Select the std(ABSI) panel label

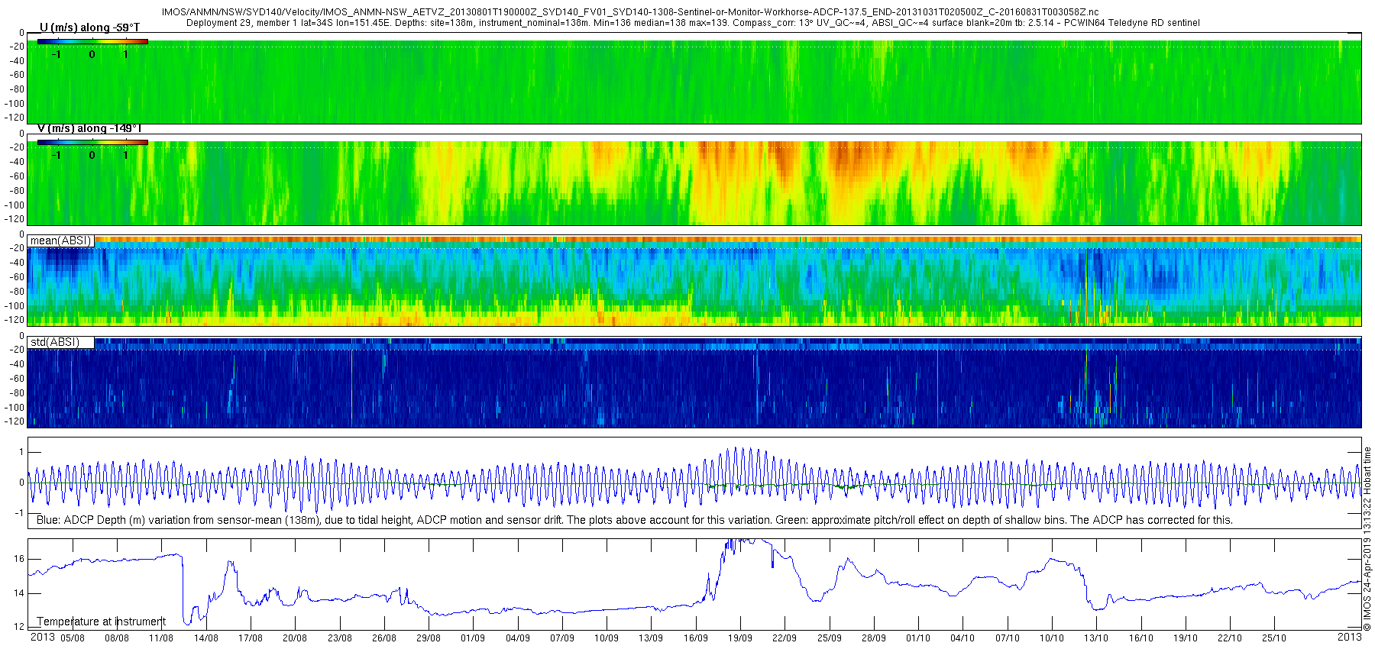click(x=55, y=342)
